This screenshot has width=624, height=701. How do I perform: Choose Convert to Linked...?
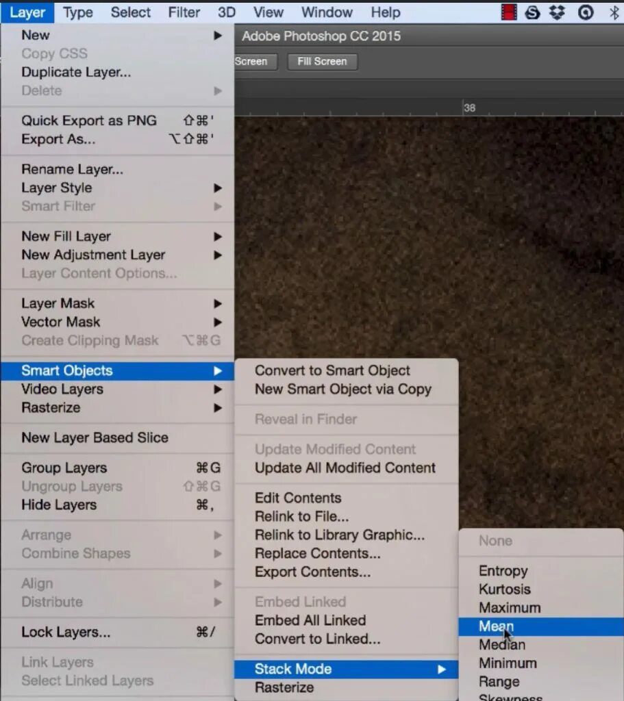(x=346, y=639)
